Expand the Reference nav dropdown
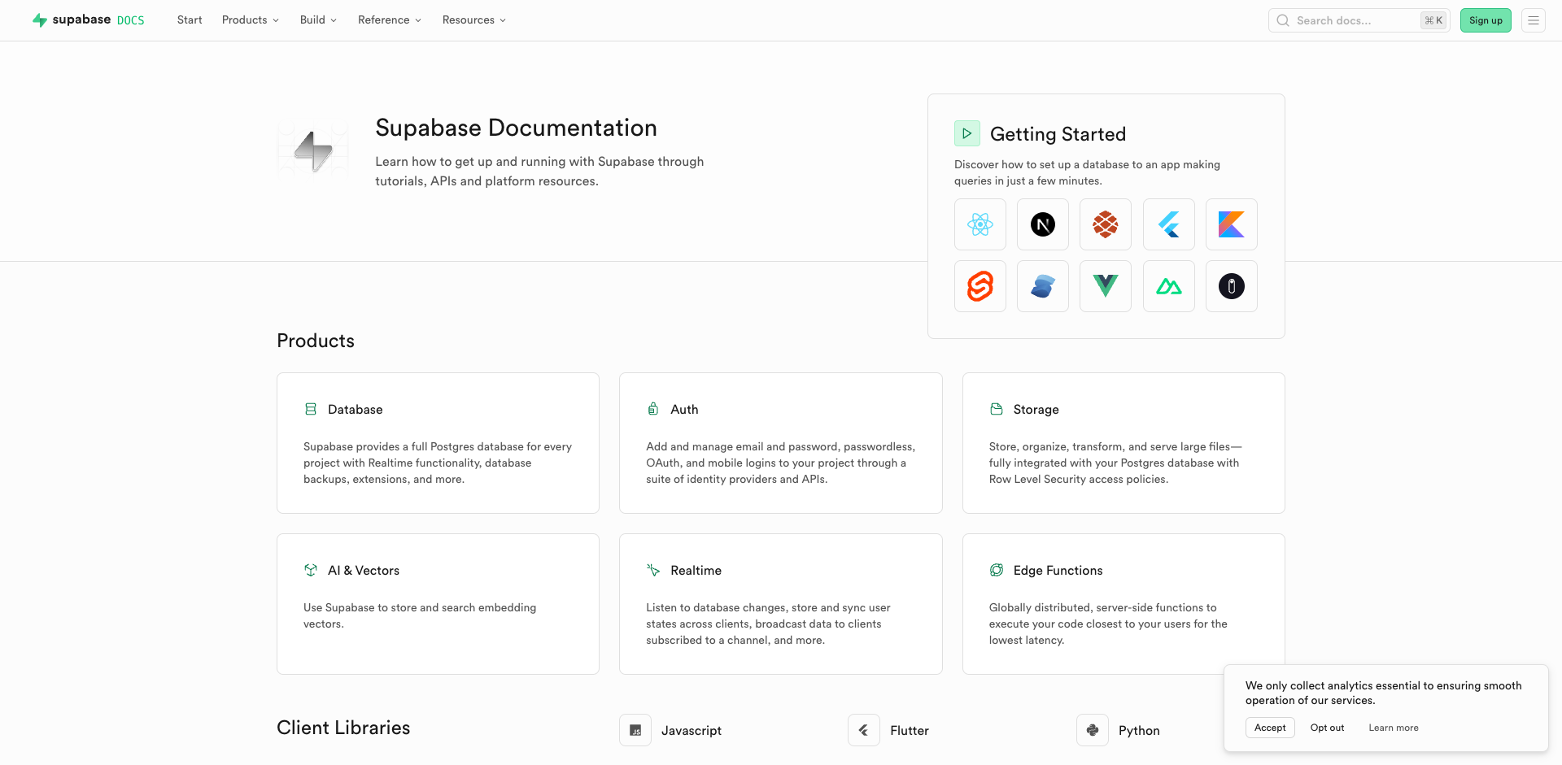 (x=390, y=20)
